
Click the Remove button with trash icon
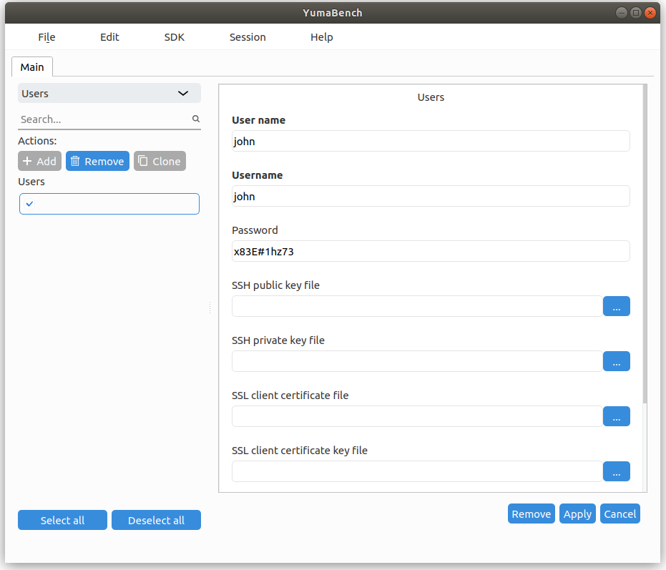click(97, 161)
